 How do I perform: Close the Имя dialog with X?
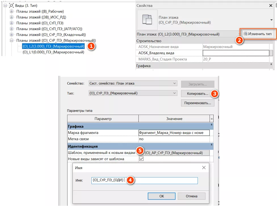coord(203,168)
